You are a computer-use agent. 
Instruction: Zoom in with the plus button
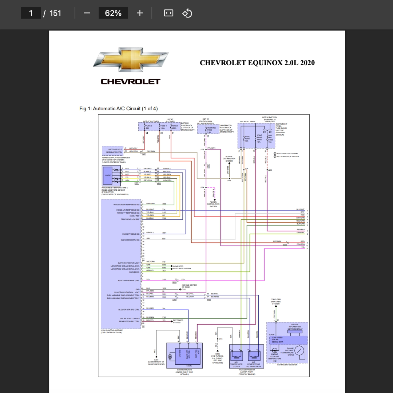click(140, 13)
